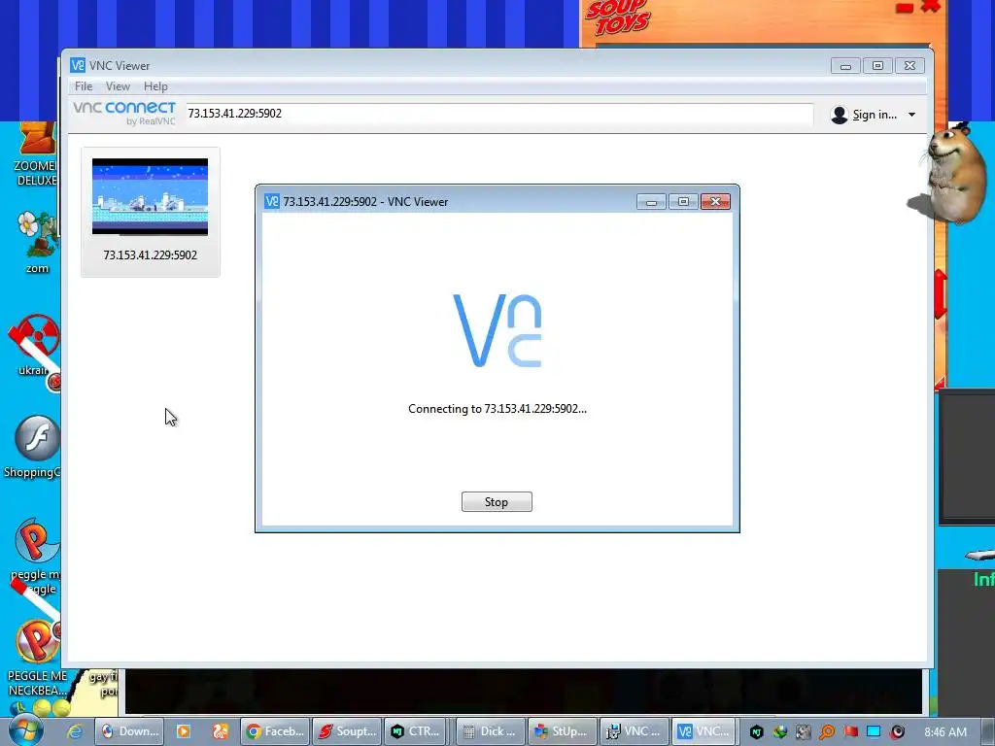Open the Help menu
The image size is (995, 746).
(x=155, y=86)
